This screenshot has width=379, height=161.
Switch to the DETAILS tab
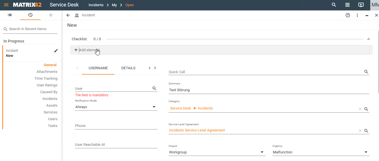128,68
